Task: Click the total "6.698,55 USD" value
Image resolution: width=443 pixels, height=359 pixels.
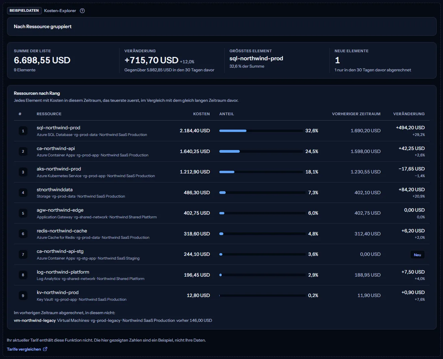Action: click(x=42, y=60)
